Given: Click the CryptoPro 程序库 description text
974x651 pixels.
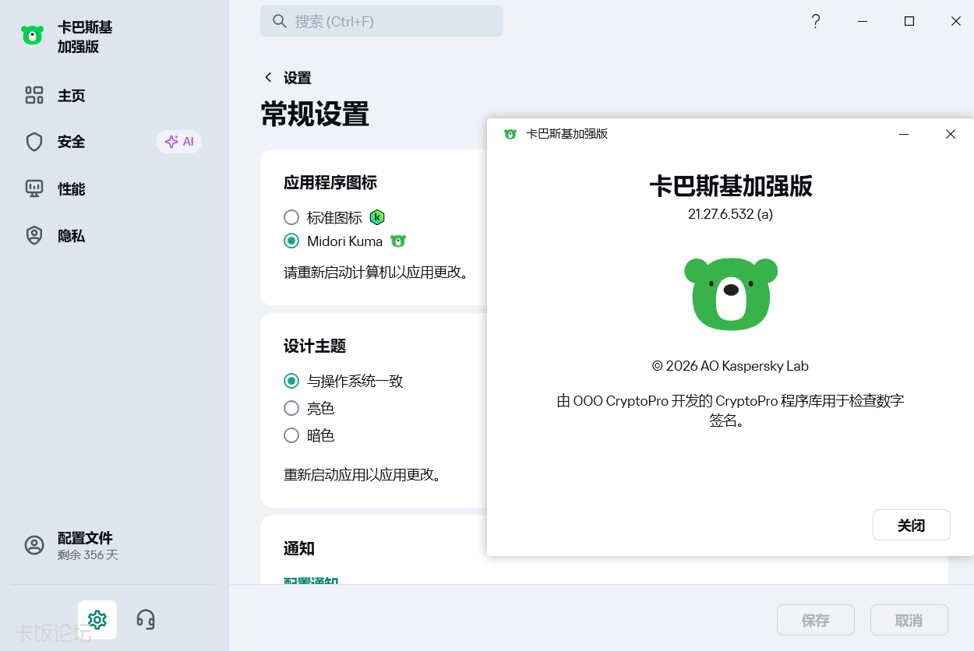Looking at the screenshot, I should click(731, 410).
